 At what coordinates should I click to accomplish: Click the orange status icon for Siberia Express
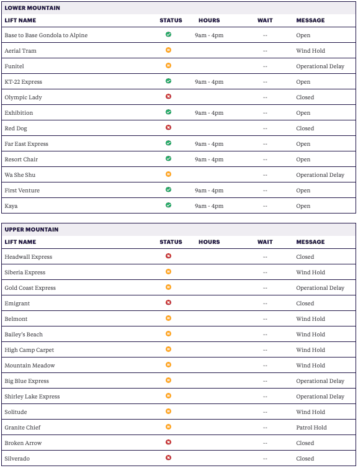coord(168,272)
